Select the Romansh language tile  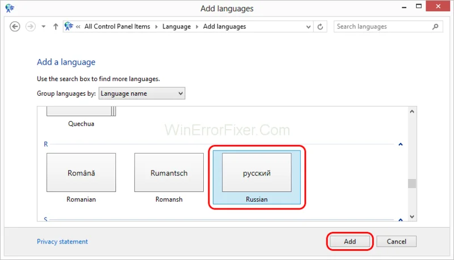coord(169,173)
